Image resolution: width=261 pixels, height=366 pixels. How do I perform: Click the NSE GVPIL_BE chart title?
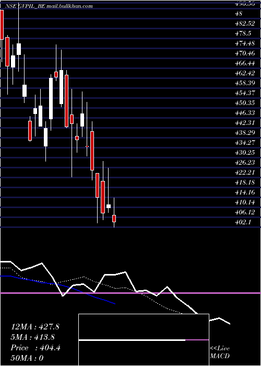coord(49,6)
